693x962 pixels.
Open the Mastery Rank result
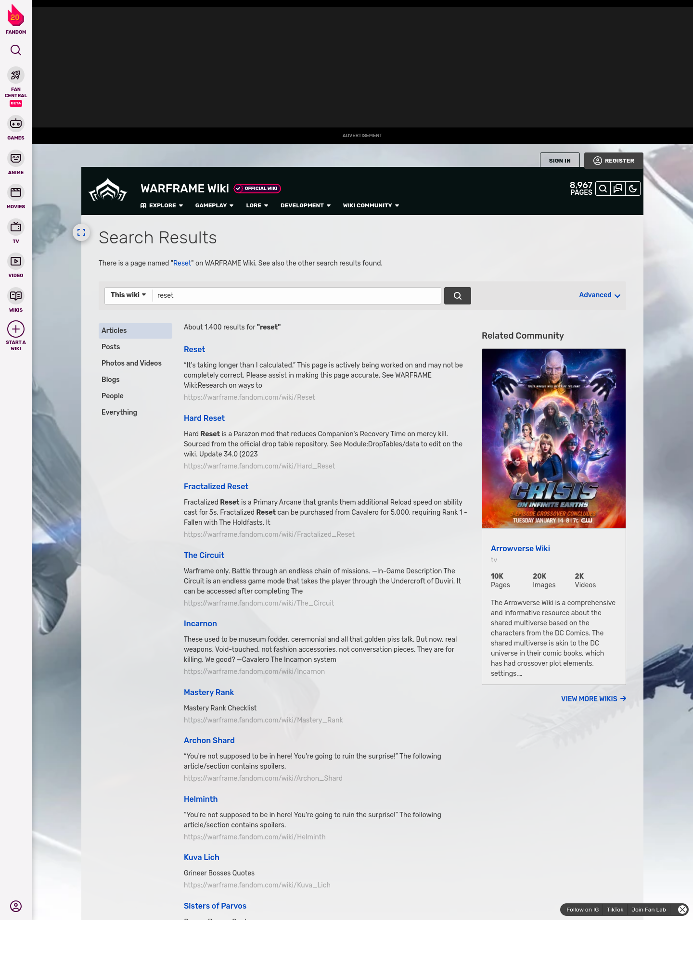pyautogui.click(x=209, y=693)
